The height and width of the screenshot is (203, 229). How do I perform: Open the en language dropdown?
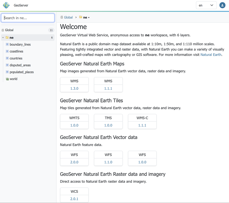[206, 5]
